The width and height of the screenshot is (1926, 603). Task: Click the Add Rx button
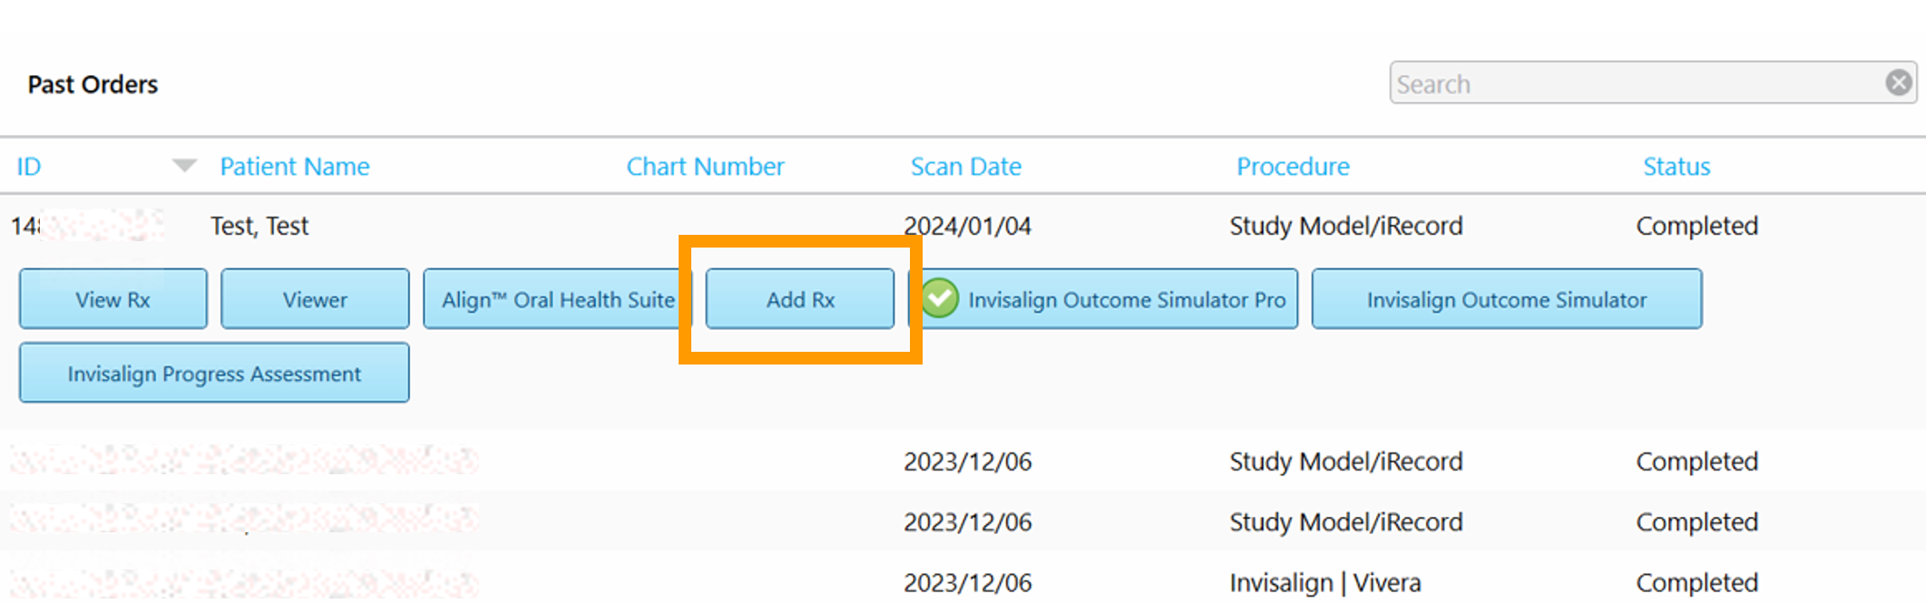click(x=800, y=298)
